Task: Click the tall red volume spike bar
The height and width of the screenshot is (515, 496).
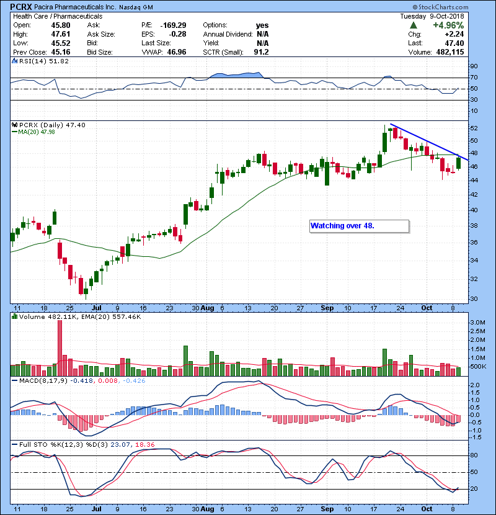Action: click(x=60, y=348)
